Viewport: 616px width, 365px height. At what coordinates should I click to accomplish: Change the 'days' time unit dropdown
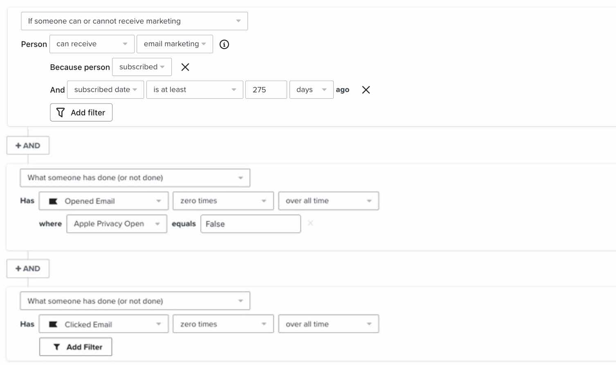[311, 90]
